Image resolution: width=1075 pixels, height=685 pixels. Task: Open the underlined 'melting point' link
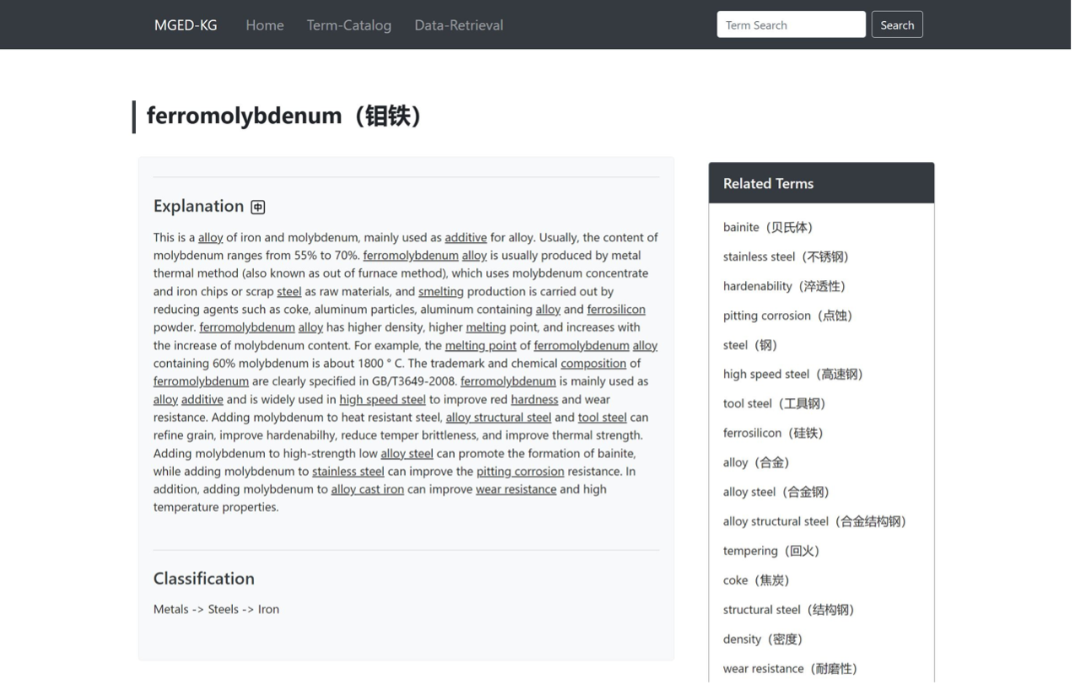480,346
